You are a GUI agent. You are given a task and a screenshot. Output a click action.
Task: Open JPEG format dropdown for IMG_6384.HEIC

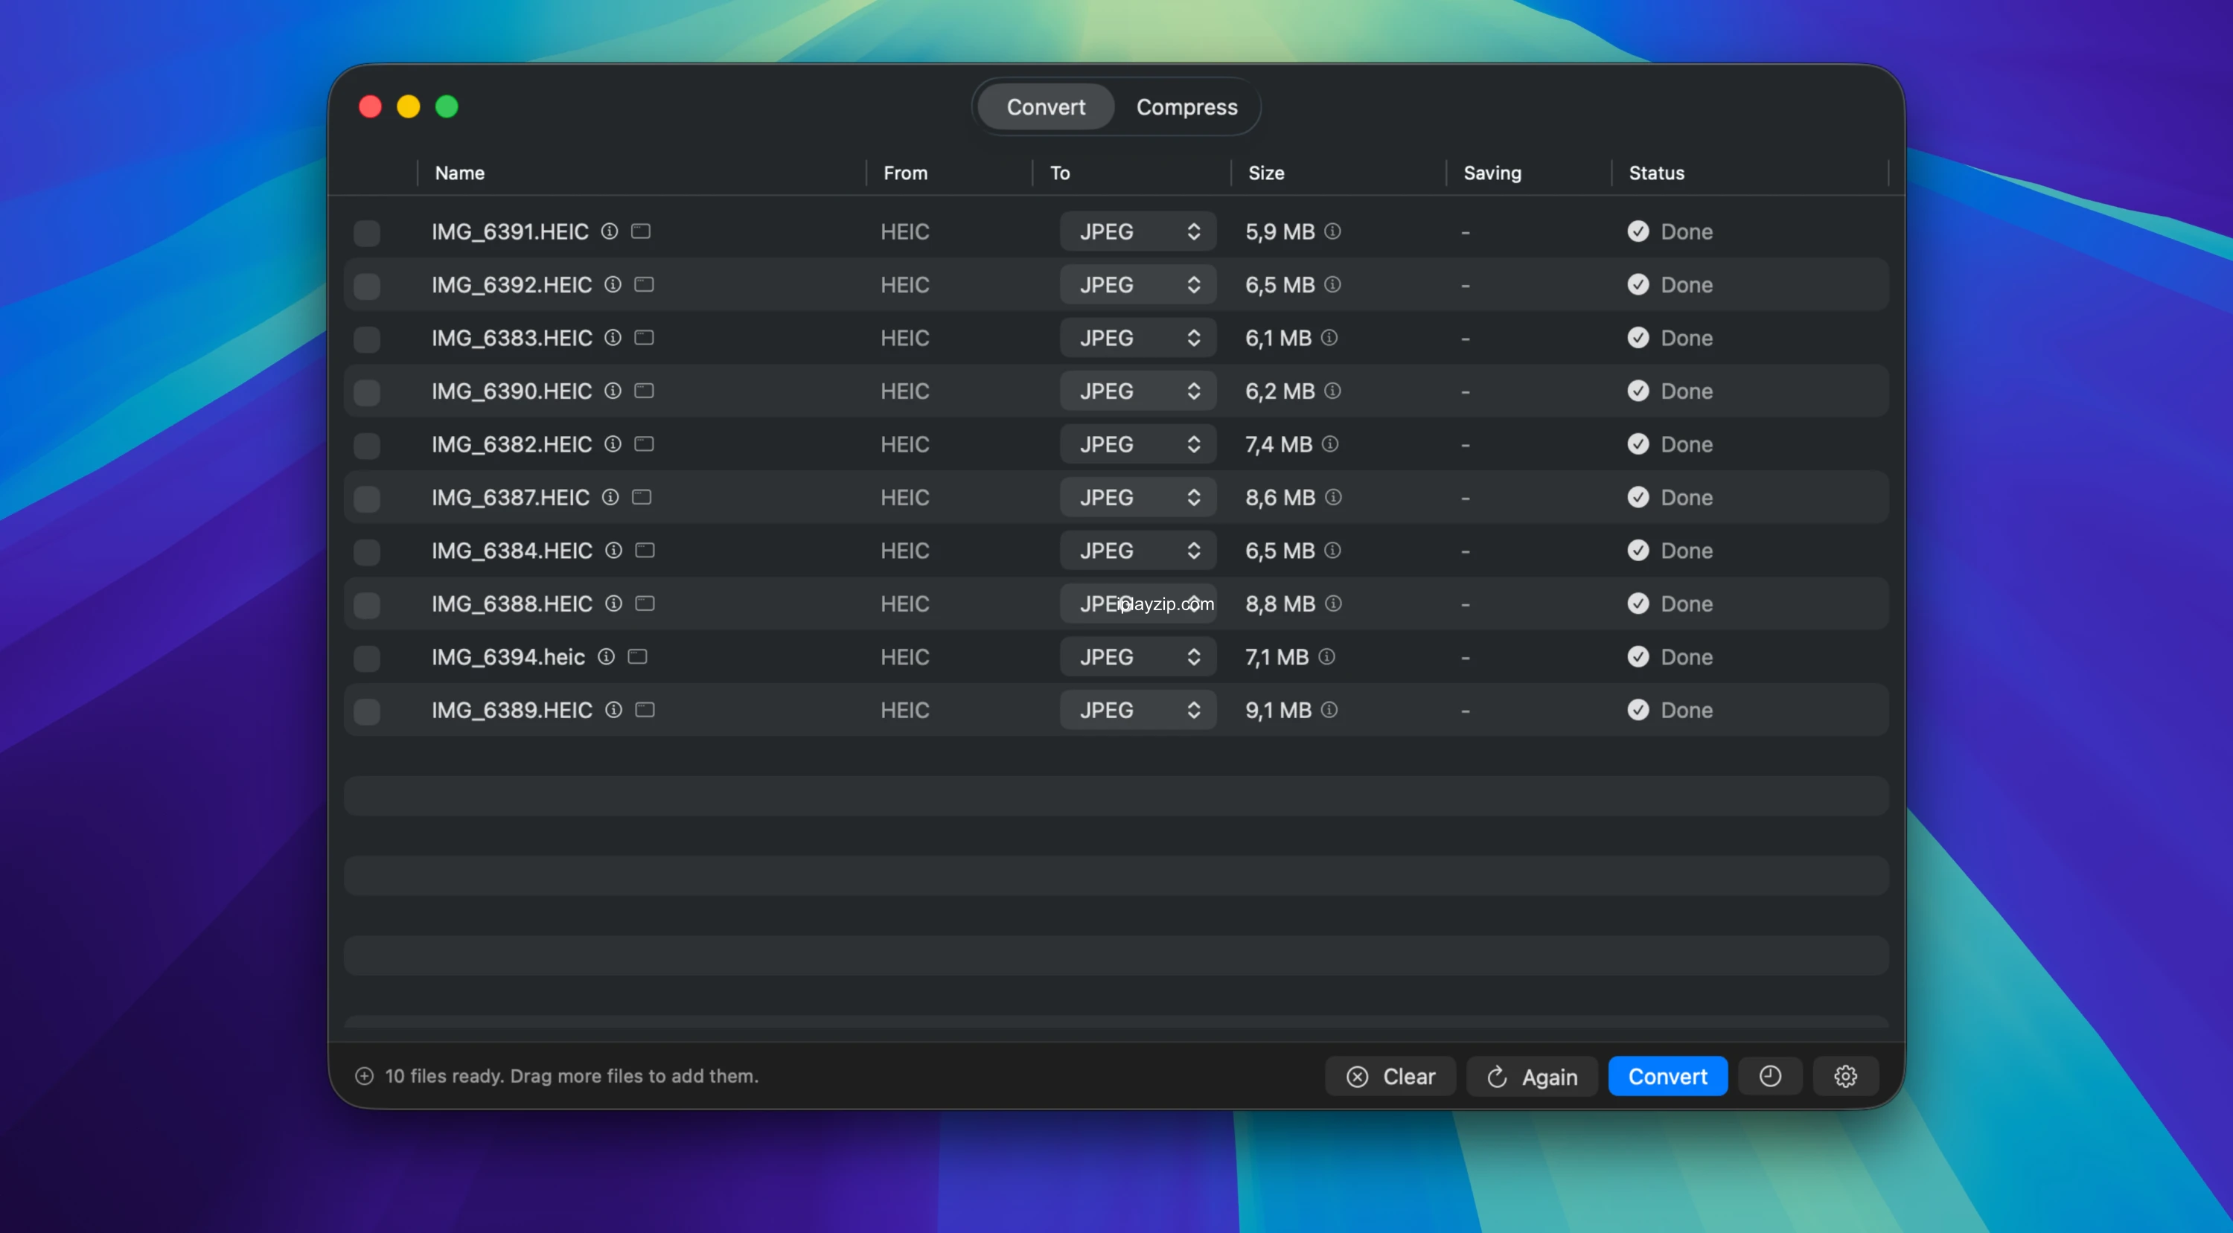(1137, 550)
